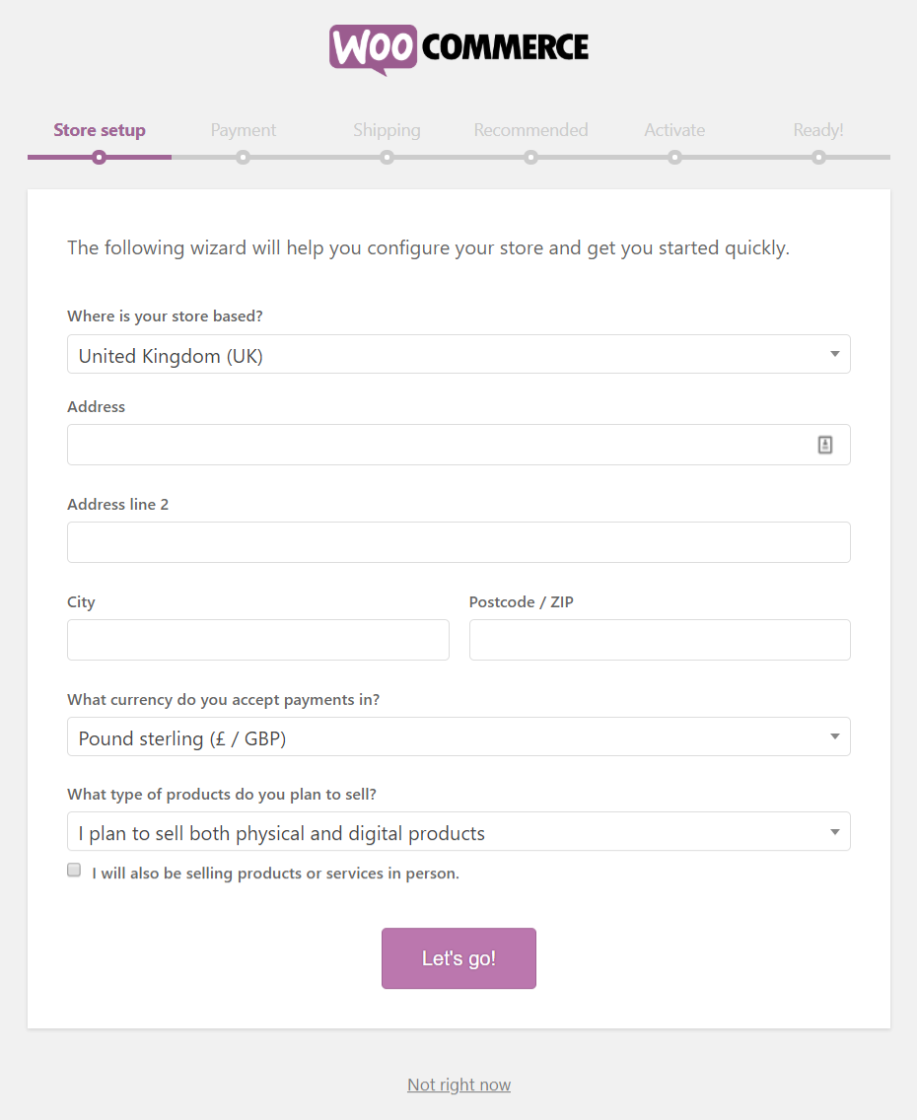Image resolution: width=917 pixels, height=1120 pixels.
Task: Click the Shipping step circle marker
Action: [x=388, y=157]
